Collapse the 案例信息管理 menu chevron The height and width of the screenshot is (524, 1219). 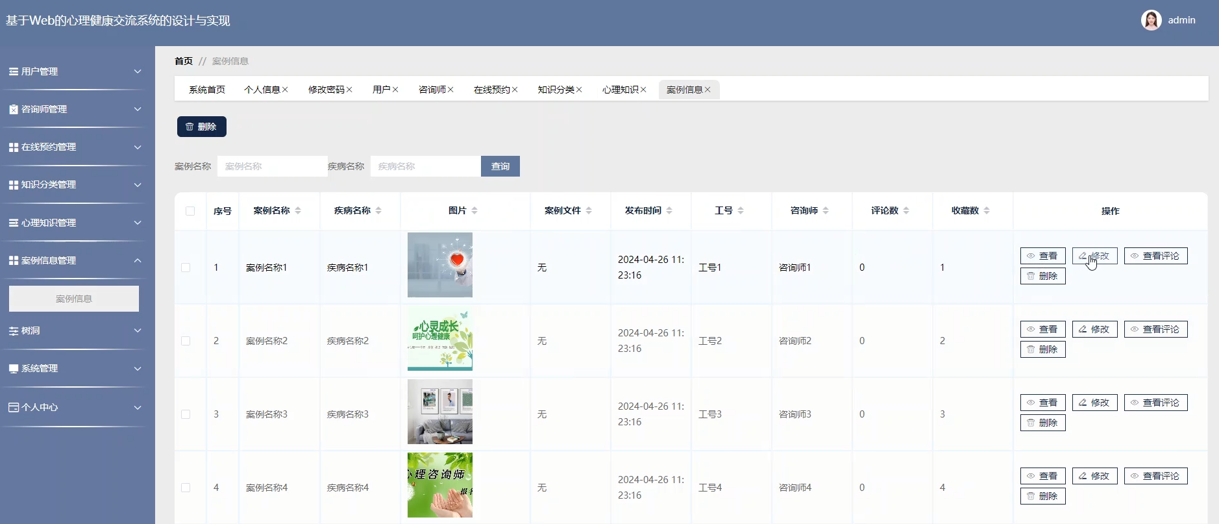click(138, 260)
